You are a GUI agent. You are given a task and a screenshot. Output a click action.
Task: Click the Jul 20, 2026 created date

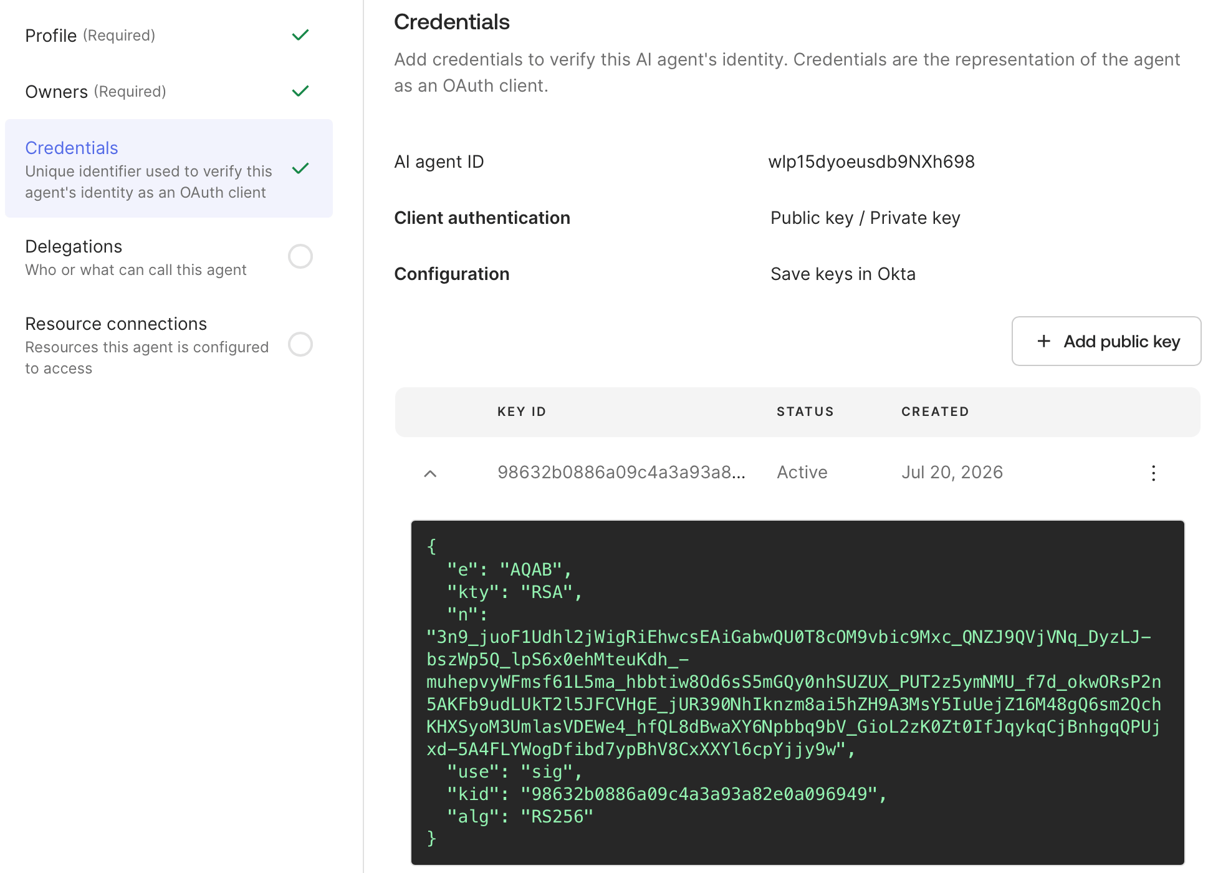tap(952, 472)
